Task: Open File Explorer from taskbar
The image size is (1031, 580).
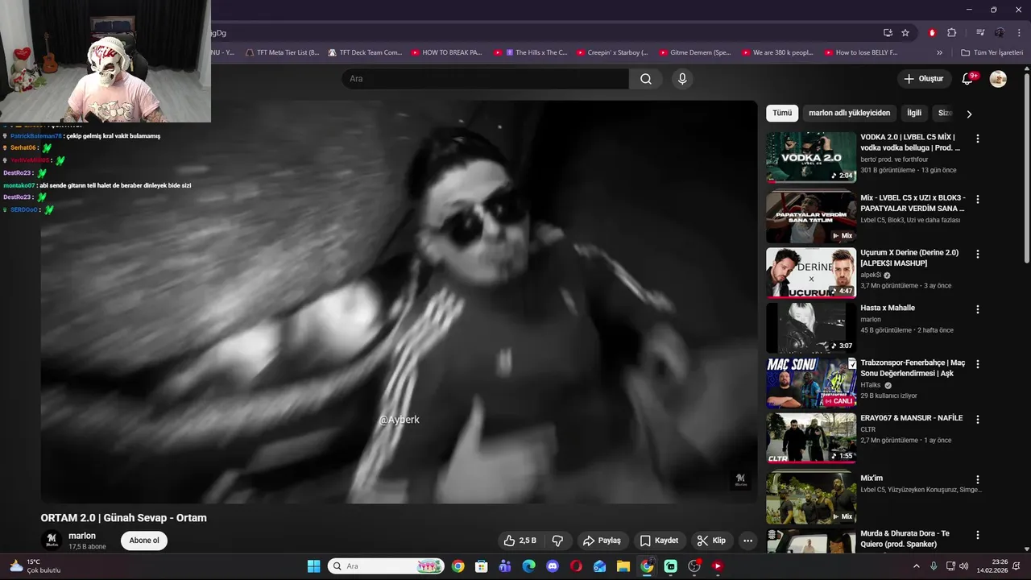Action: [623, 566]
